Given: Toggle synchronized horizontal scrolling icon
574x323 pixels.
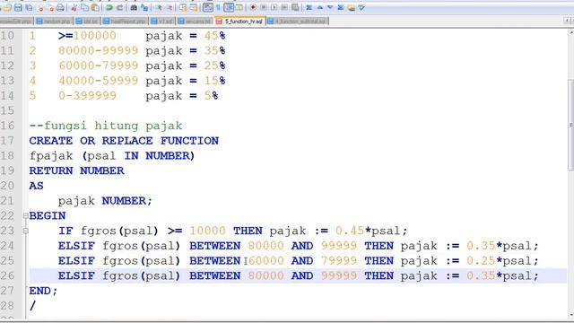Looking at the screenshot, I should click(x=194, y=8).
